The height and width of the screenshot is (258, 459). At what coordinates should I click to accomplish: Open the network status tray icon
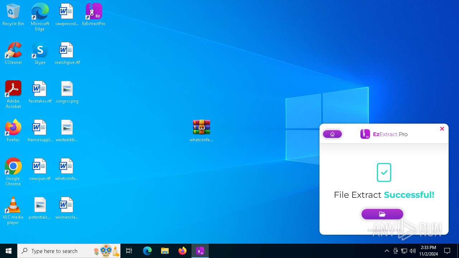[404, 251]
